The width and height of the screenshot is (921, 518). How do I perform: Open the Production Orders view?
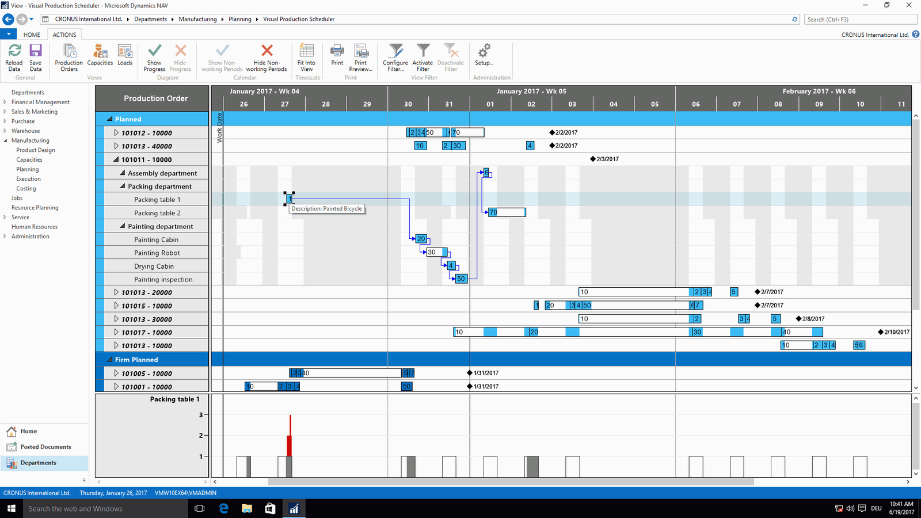click(x=68, y=51)
